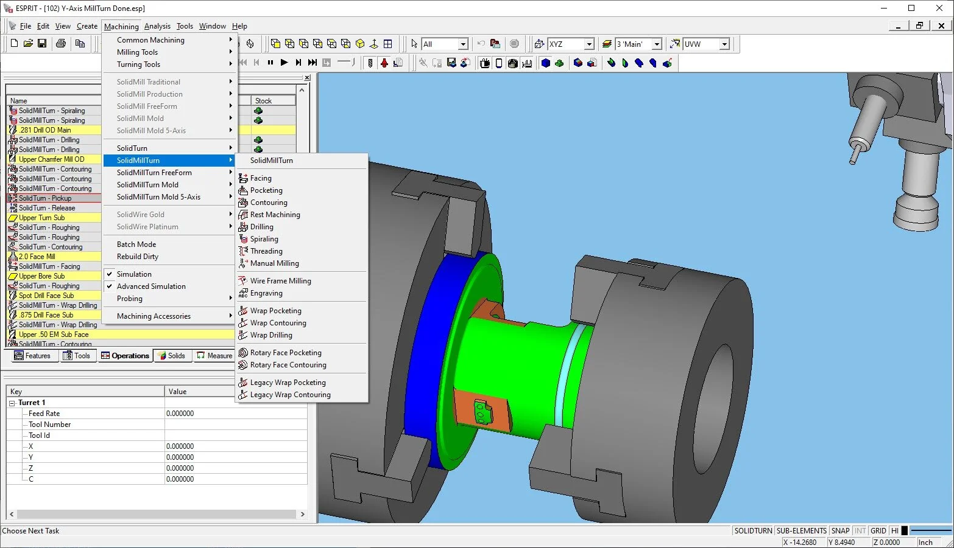Toggle HI mode in status bar
Viewport: 954px width, 548px height.
pos(894,531)
